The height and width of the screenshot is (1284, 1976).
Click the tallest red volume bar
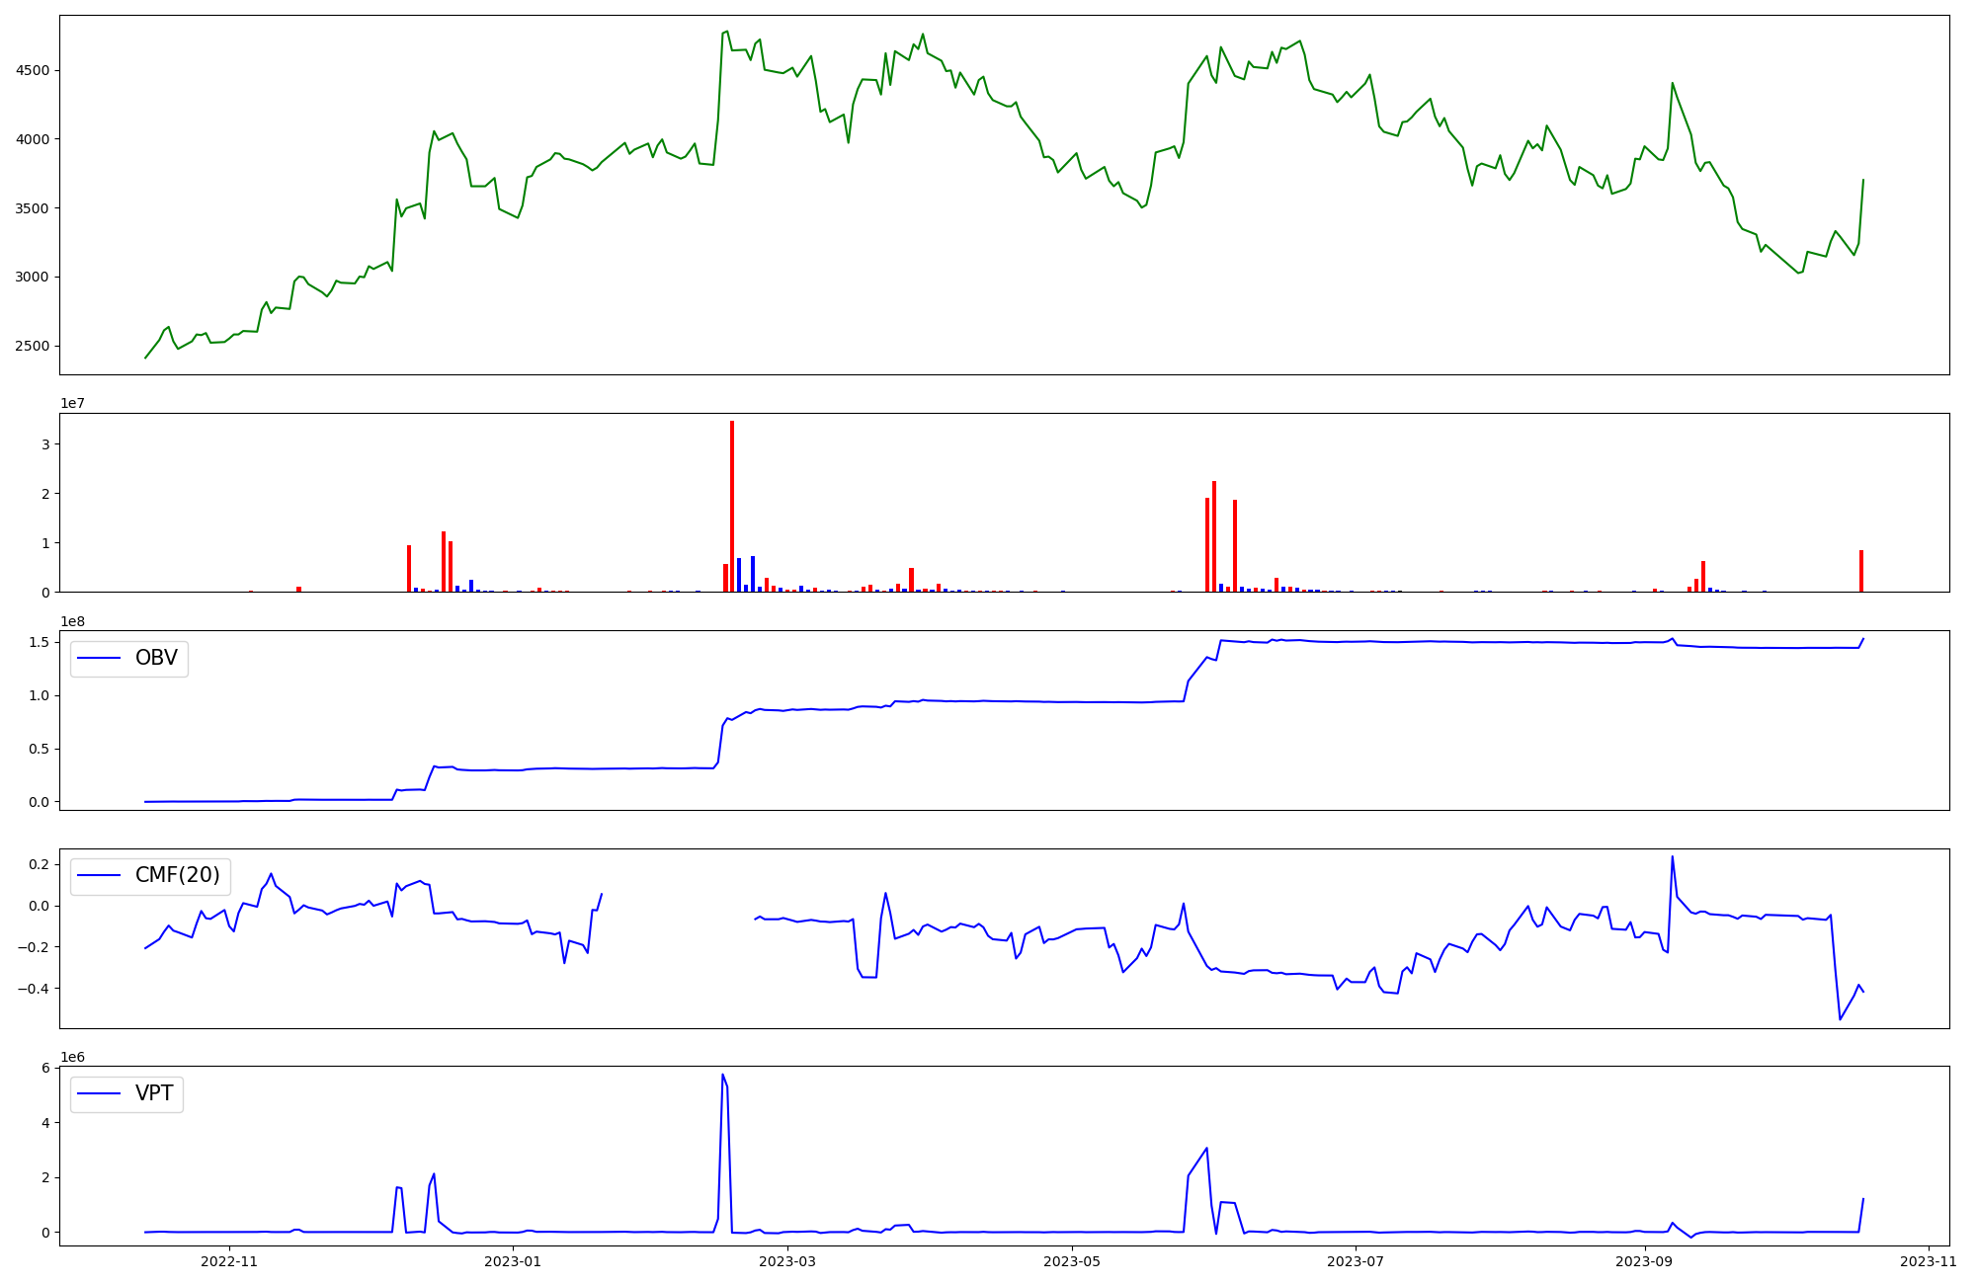(x=732, y=506)
